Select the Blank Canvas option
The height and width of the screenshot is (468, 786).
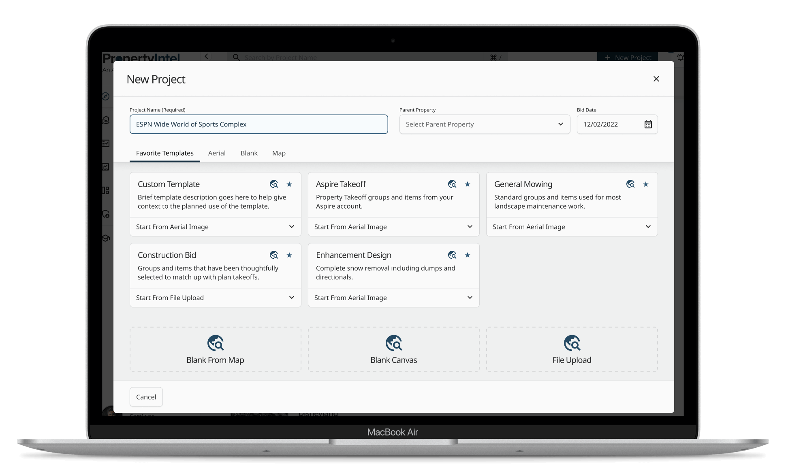(x=393, y=350)
